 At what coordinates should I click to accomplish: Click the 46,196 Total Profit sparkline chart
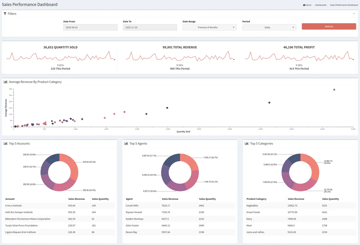(x=299, y=56)
